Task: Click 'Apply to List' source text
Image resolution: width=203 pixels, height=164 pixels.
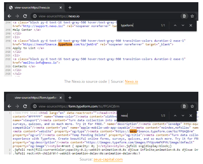Action: [24, 48]
